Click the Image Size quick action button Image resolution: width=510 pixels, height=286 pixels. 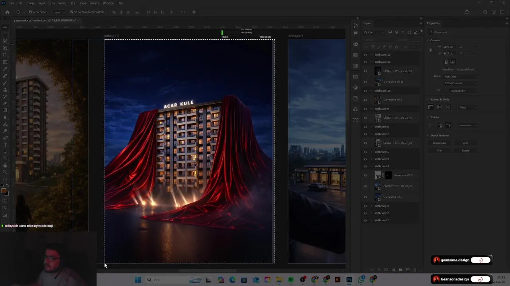(x=439, y=143)
